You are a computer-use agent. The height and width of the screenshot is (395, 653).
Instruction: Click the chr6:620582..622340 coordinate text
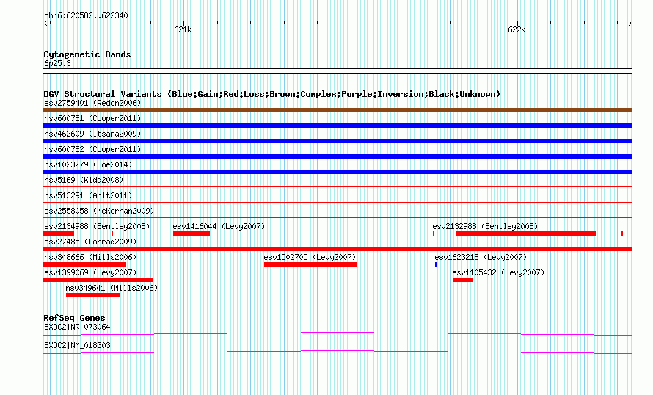[x=86, y=15]
